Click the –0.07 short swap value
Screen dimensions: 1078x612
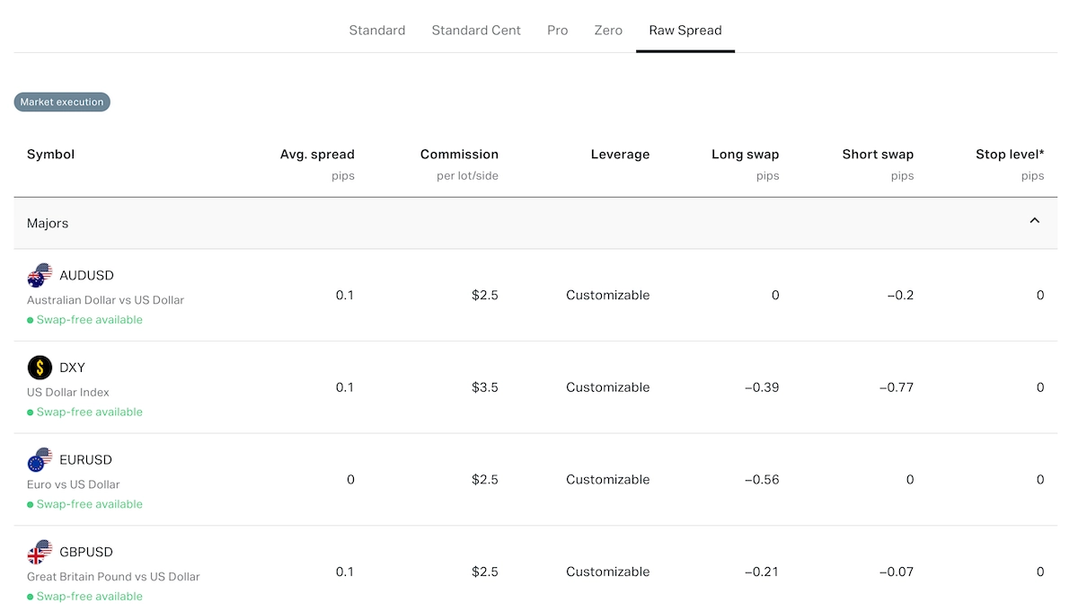click(897, 572)
